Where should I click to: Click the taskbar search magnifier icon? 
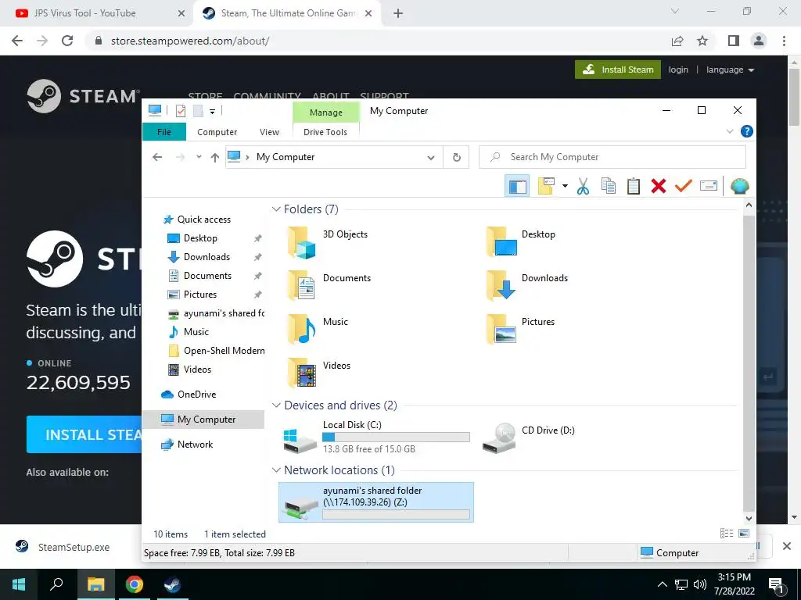[x=56, y=584]
